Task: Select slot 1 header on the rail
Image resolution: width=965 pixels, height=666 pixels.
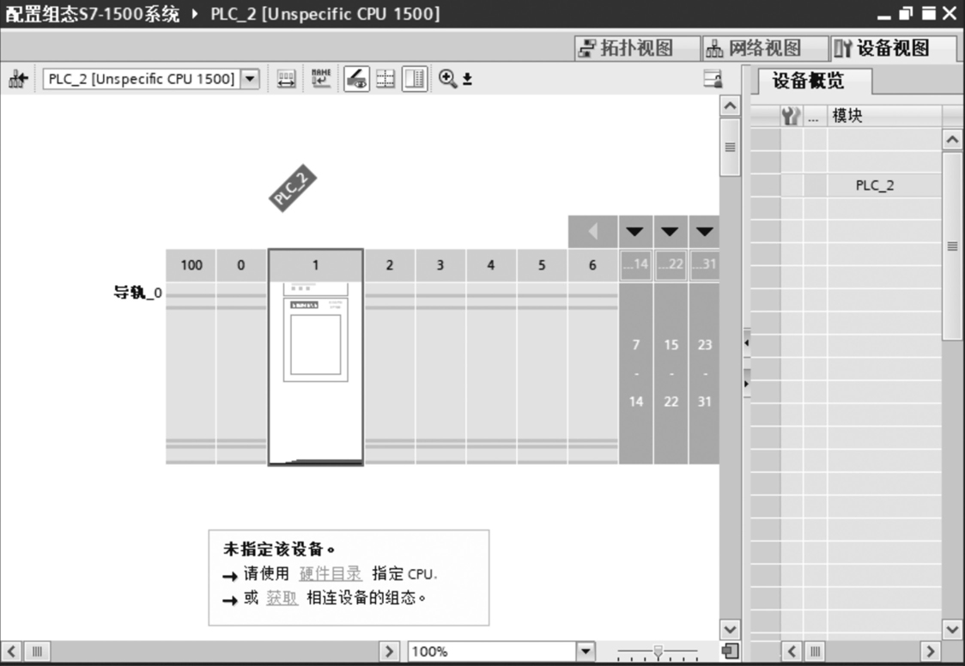Action: [316, 265]
